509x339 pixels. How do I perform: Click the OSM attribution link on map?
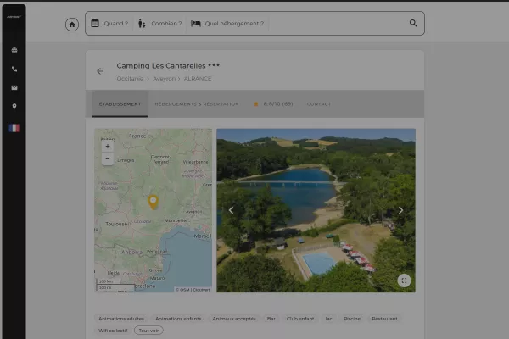185,290
